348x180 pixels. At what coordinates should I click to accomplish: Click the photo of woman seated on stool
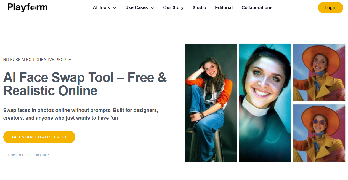pyautogui.click(x=211, y=103)
